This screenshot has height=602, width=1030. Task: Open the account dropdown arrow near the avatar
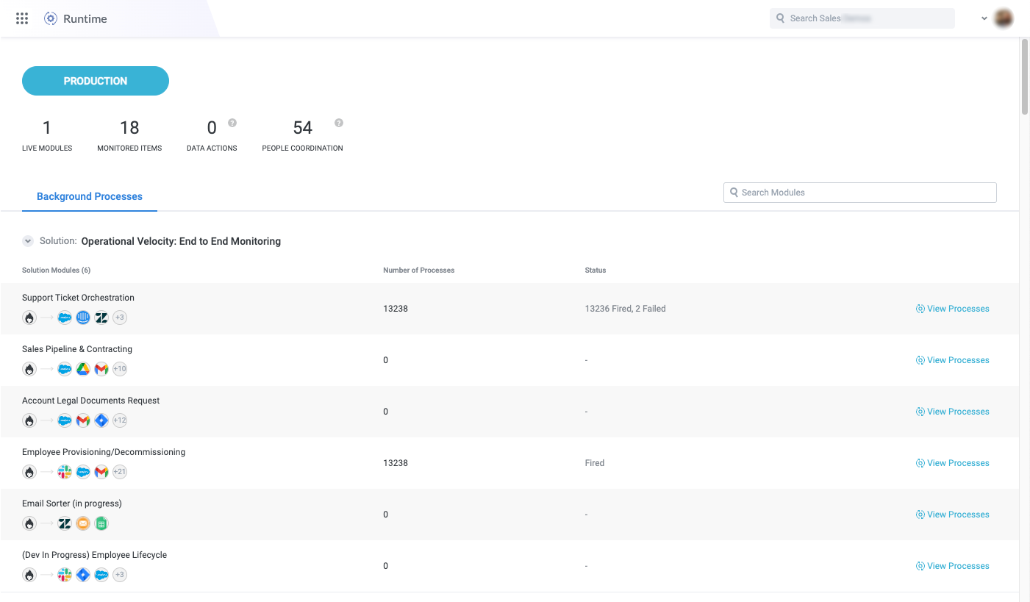(x=984, y=18)
